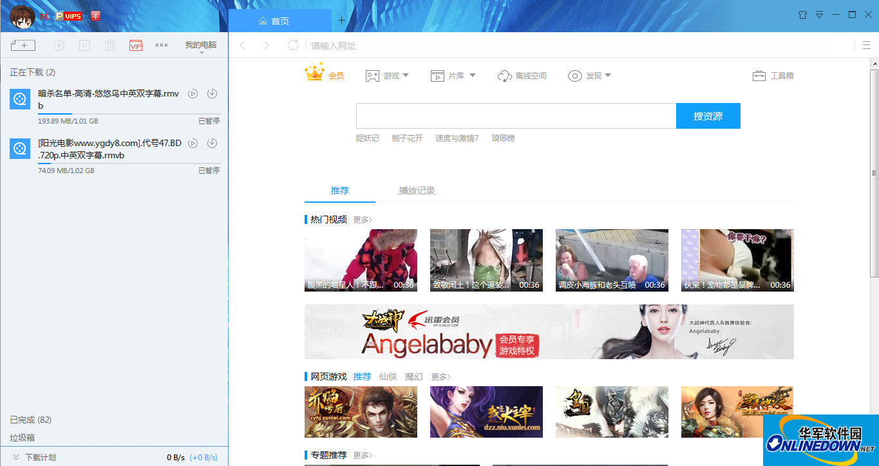Click the new download task icon
This screenshot has height=466, width=879.
click(x=23, y=45)
